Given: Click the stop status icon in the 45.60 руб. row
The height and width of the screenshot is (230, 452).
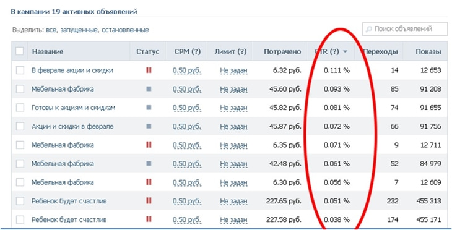Looking at the screenshot, I should pos(149,89).
